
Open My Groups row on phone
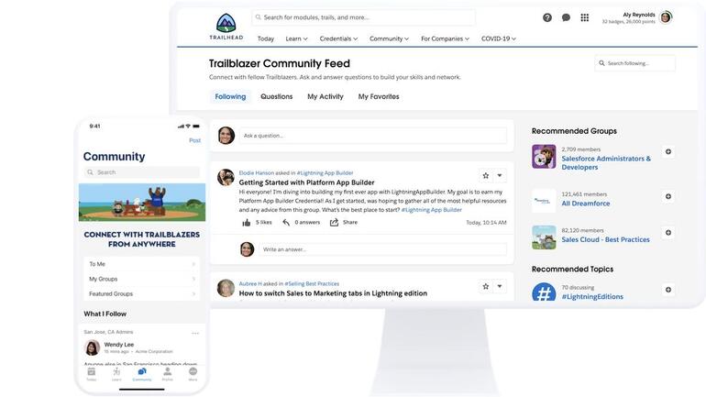(x=142, y=279)
